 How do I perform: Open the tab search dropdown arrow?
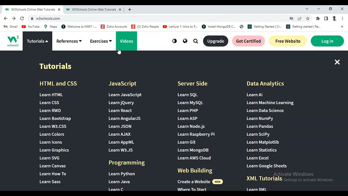[307, 9]
